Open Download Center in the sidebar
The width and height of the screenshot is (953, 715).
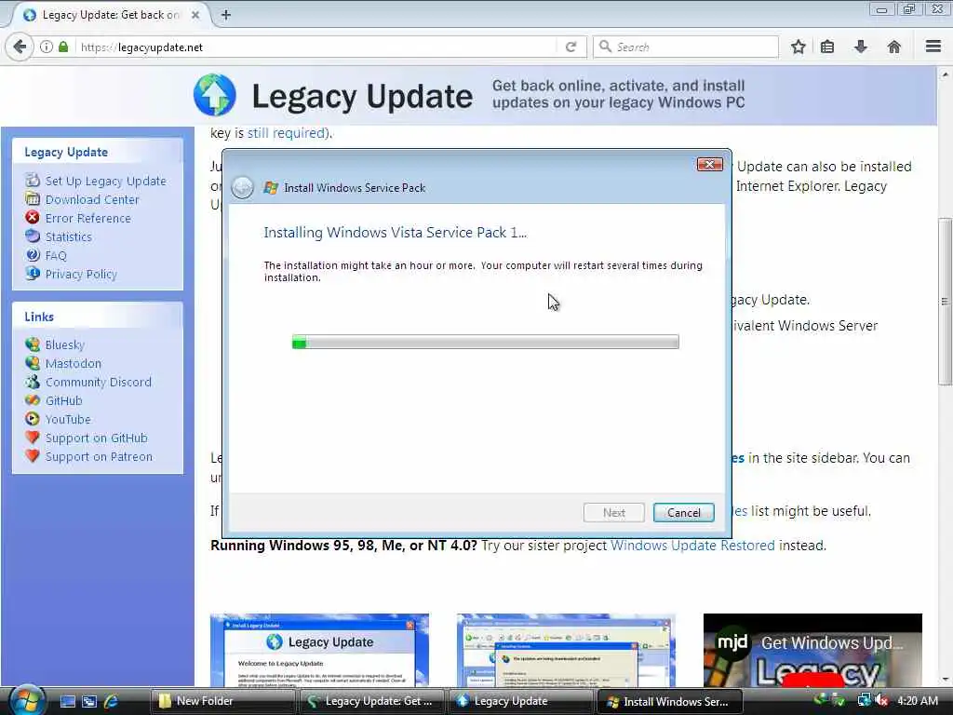[x=92, y=199]
